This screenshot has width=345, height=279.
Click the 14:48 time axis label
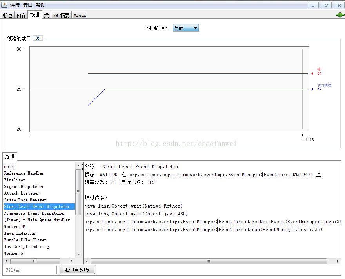click(308, 140)
